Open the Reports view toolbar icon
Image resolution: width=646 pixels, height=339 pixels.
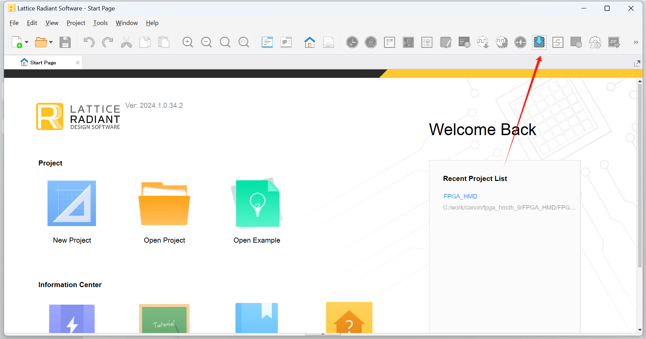click(x=267, y=42)
